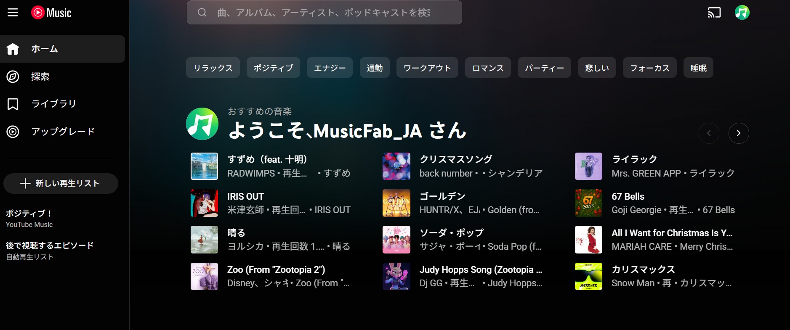Play 67 Bells album thumbnail
The height and width of the screenshot is (330, 790).
pyautogui.click(x=588, y=203)
